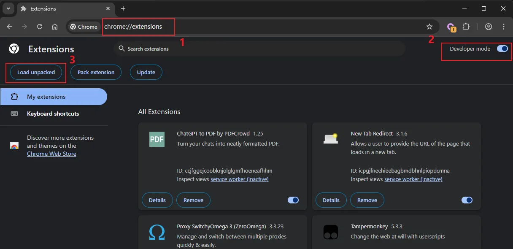
Task: Click the Update button
Action: (146, 72)
